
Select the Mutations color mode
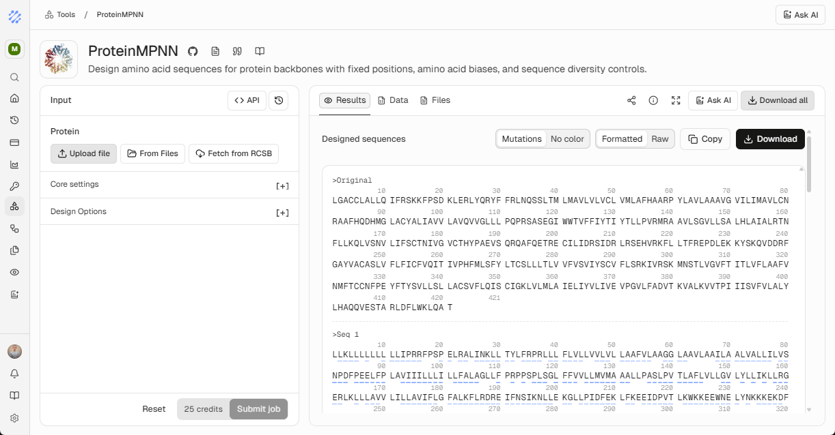tap(521, 139)
